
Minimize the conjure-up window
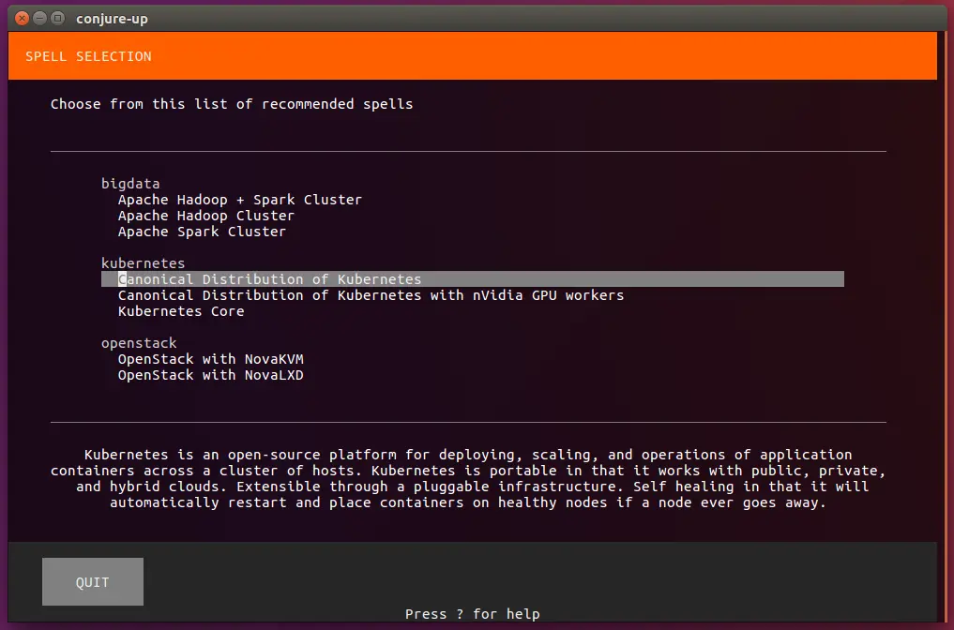pyautogui.click(x=40, y=18)
